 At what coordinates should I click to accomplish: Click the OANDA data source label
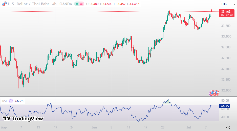coord(66,4)
